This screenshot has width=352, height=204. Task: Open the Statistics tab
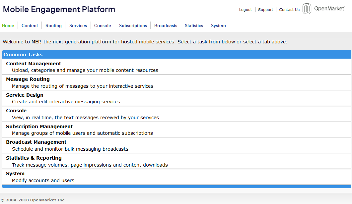point(194,25)
